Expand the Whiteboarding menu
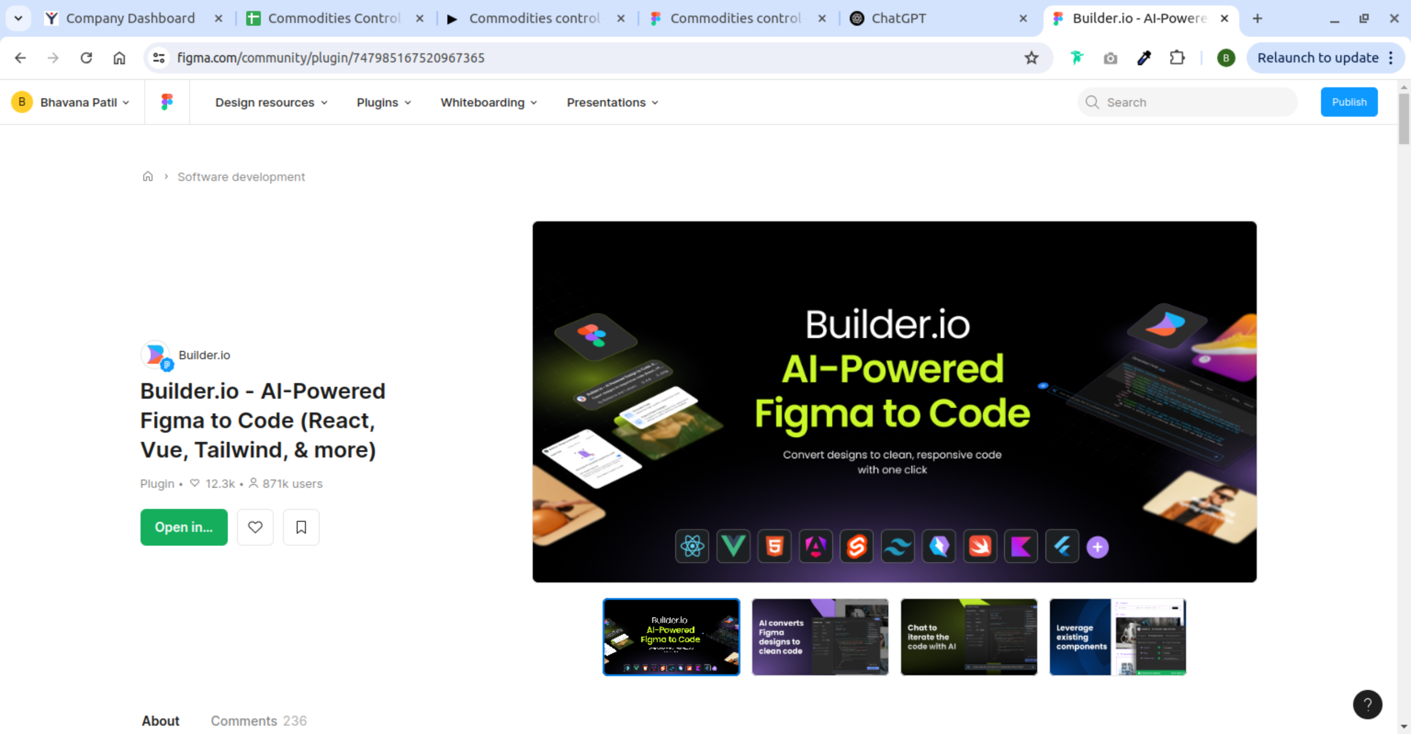This screenshot has width=1411, height=734. pyautogui.click(x=489, y=102)
